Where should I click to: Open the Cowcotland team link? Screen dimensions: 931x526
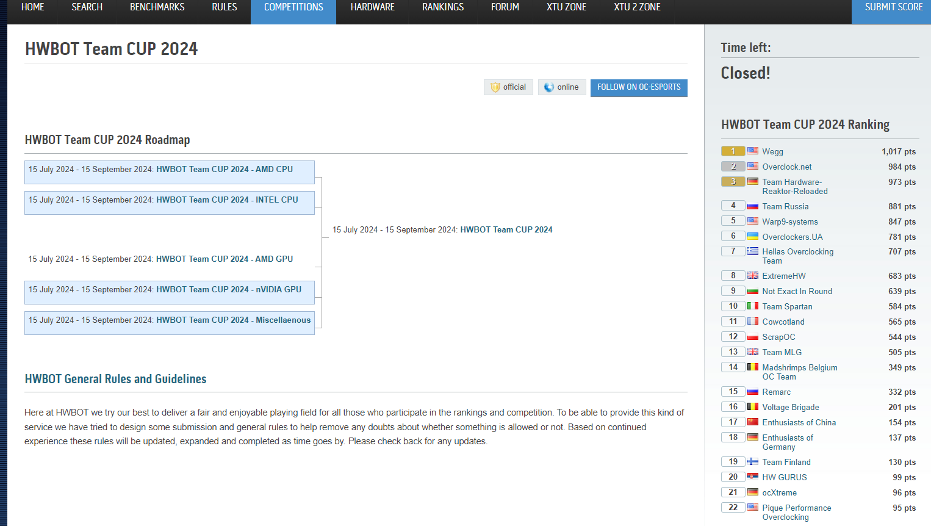click(x=783, y=322)
